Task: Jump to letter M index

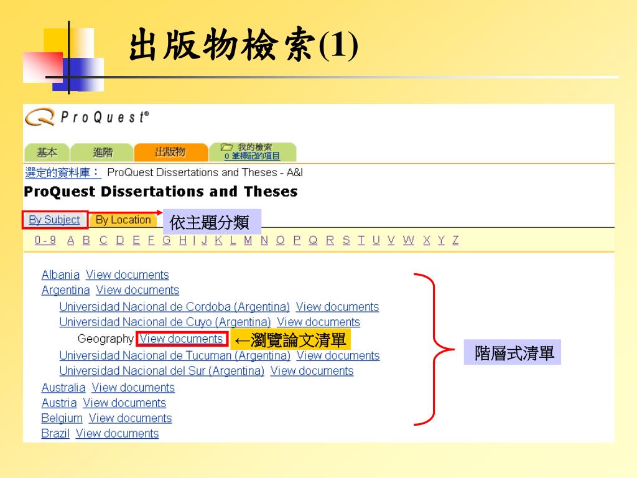Action: pyautogui.click(x=248, y=240)
